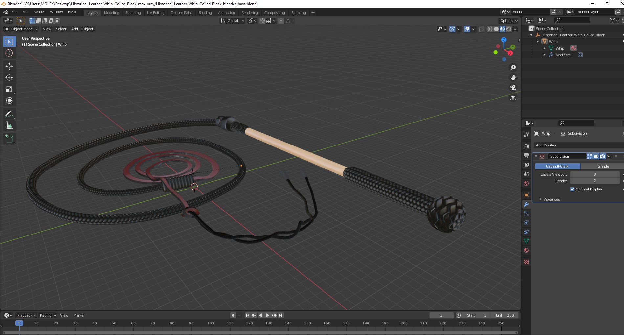Screen dimensions: 624x335
Task: Expand the Whip mesh data item
Action: click(544, 48)
